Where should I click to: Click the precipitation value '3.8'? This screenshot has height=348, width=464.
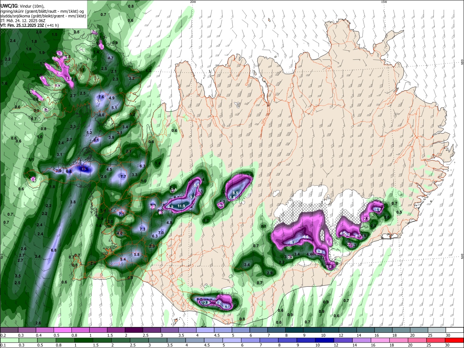[x=72, y=202]
